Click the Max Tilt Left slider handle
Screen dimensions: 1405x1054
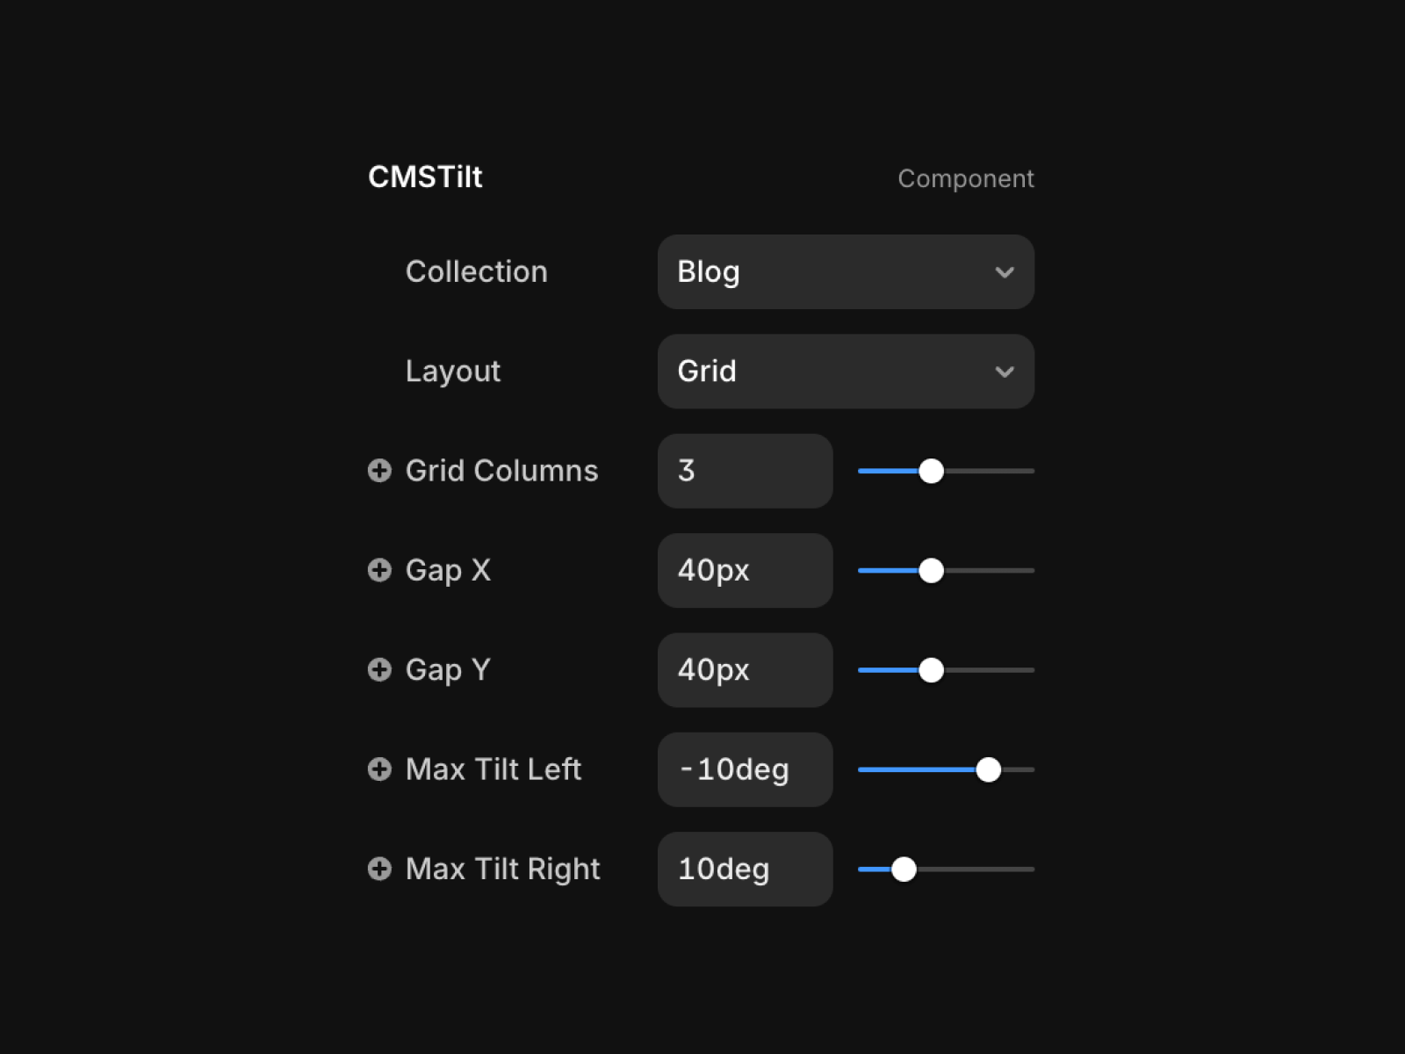[x=988, y=769]
